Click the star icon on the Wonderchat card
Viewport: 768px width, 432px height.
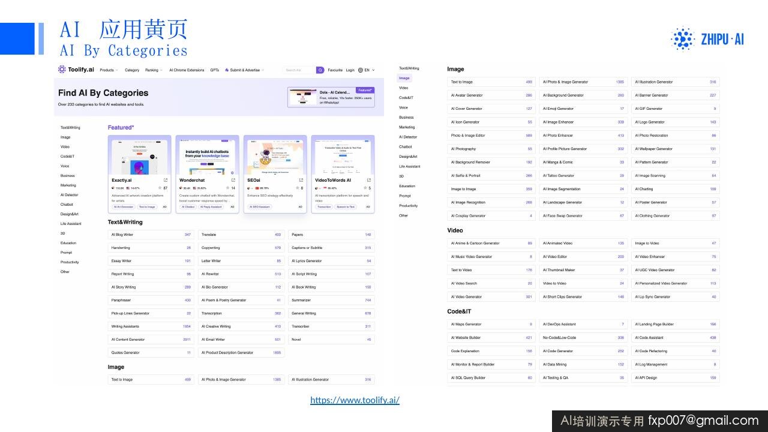click(227, 188)
